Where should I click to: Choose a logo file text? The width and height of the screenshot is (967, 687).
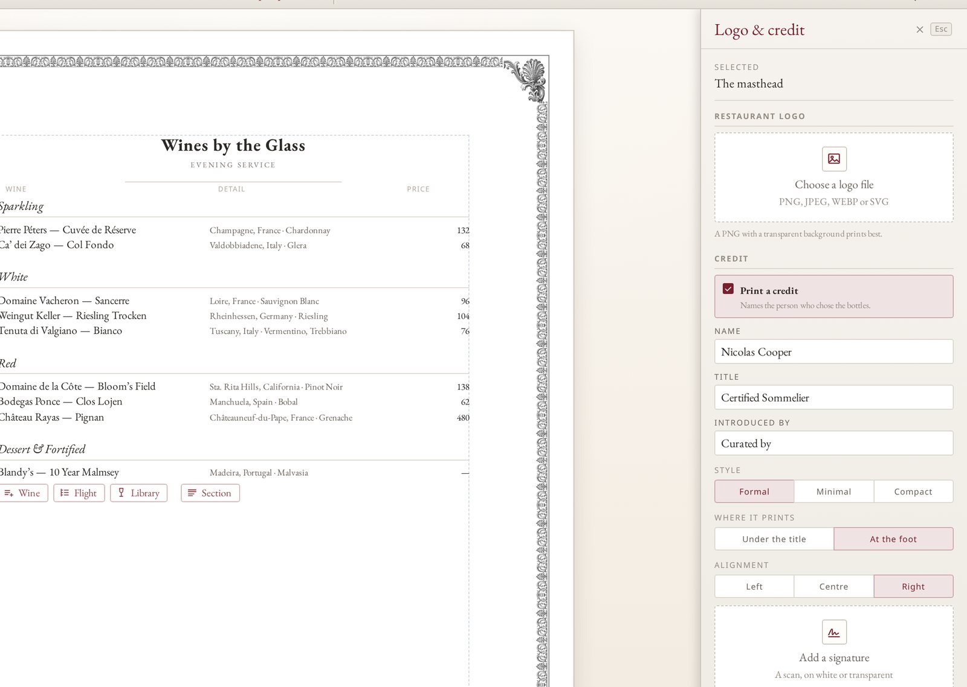click(x=834, y=185)
